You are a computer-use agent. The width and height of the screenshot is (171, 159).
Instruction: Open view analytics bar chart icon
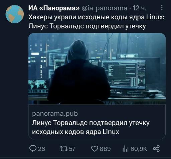pos(126,149)
